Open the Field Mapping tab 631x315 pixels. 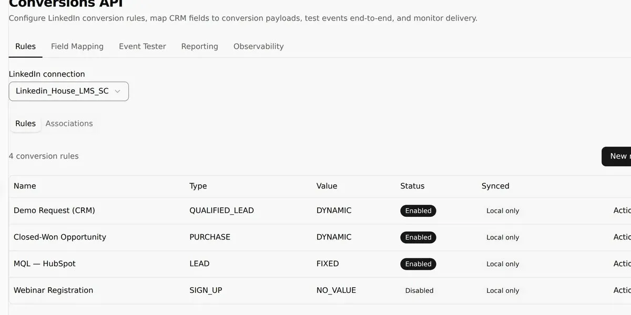tap(77, 46)
